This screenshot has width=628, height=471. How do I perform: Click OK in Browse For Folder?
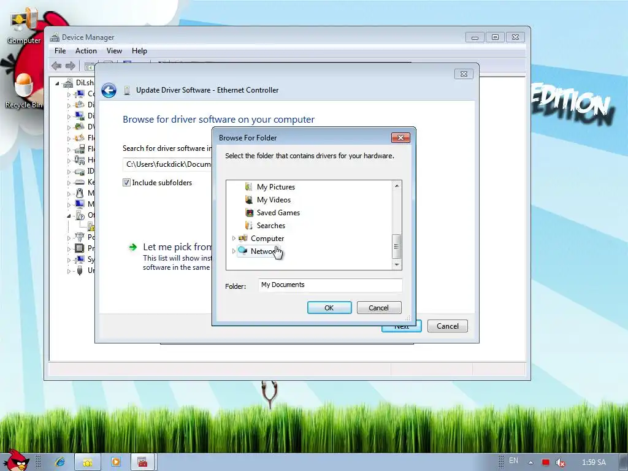(x=329, y=308)
